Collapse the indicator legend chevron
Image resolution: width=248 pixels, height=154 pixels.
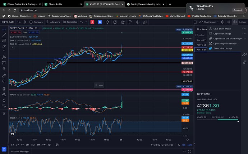pos(12,48)
